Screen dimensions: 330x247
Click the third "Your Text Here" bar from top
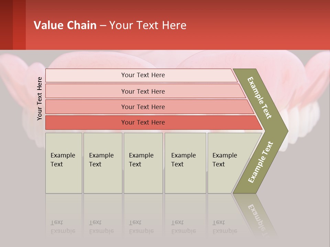pos(143,107)
